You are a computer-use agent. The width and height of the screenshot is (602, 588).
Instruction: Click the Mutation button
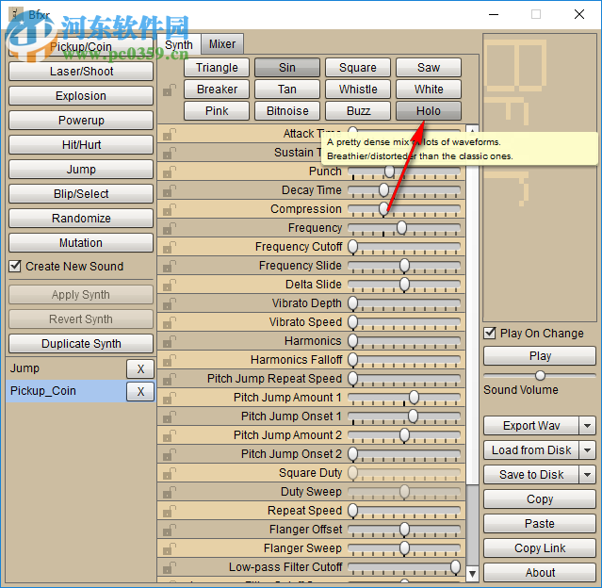click(x=81, y=243)
